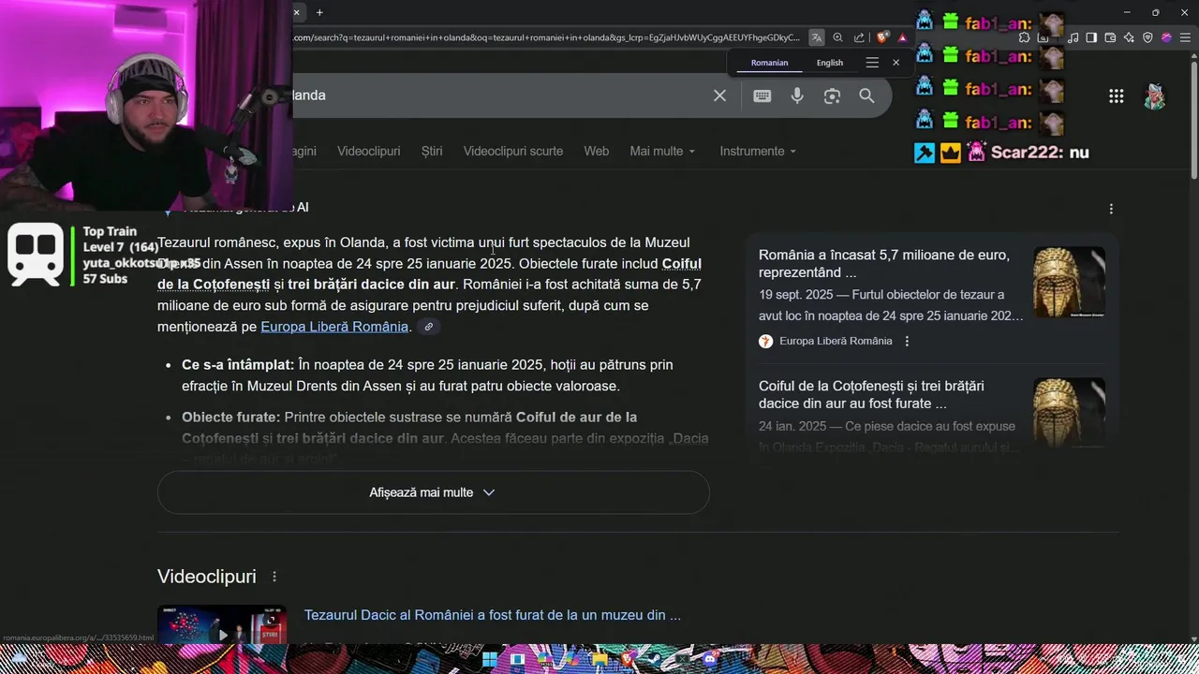
Task: Open options for Europa Liberă România source
Action: [907, 341]
